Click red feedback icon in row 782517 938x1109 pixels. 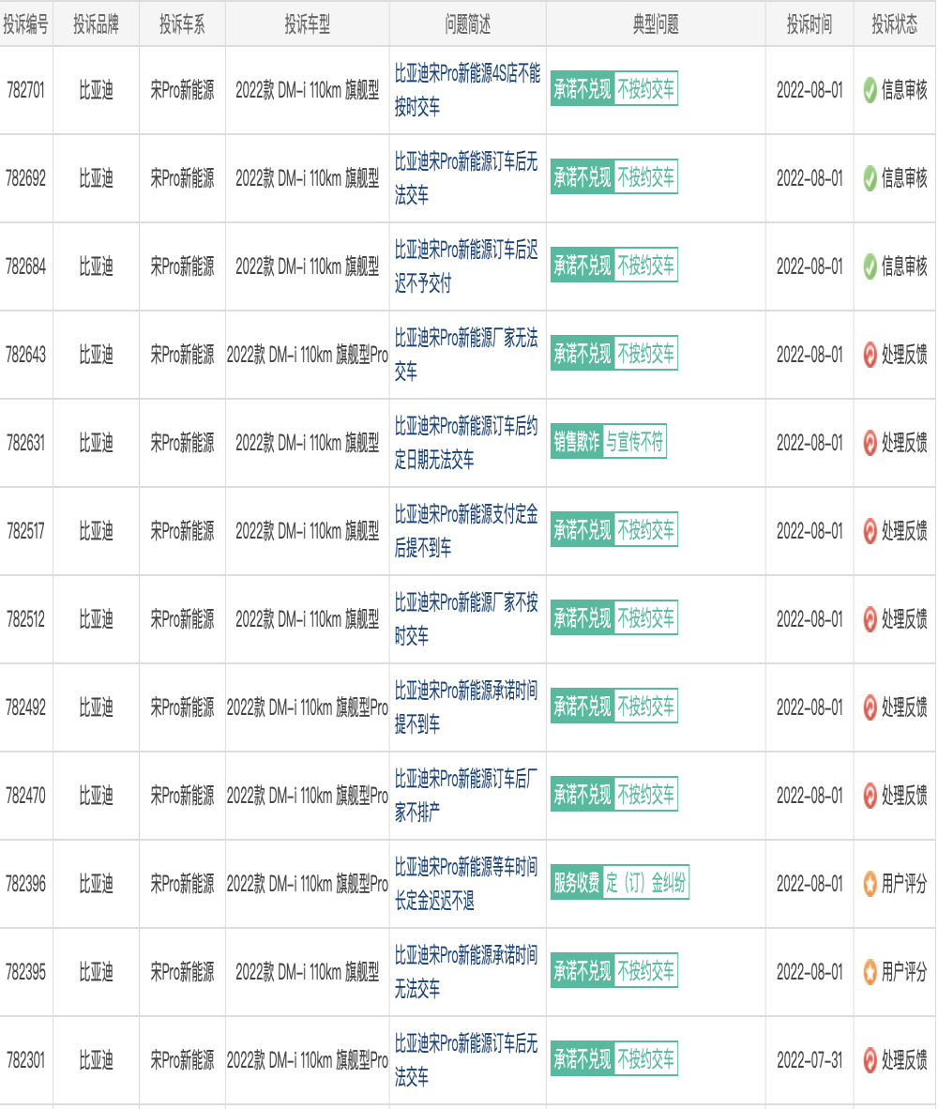click(870, 531)
